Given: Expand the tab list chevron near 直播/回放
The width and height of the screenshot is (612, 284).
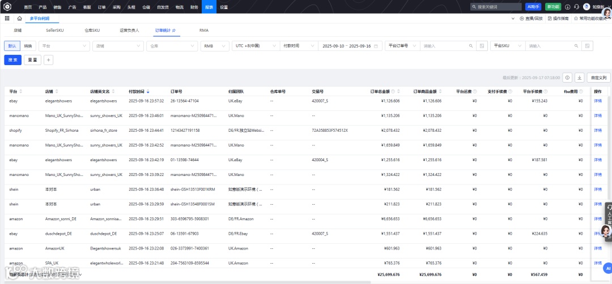Looking at the screenshot, I should click(513, 18).
